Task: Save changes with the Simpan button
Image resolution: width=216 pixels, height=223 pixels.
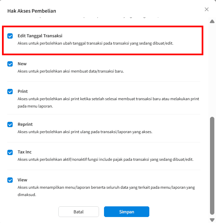Action: pos(126,212)
